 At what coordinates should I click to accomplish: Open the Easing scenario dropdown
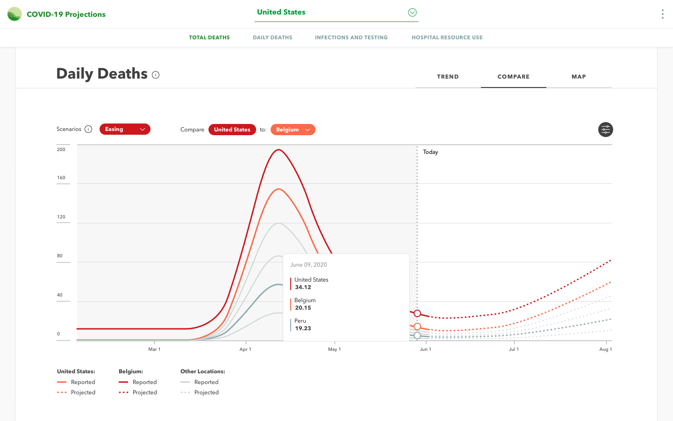point(124,129)
